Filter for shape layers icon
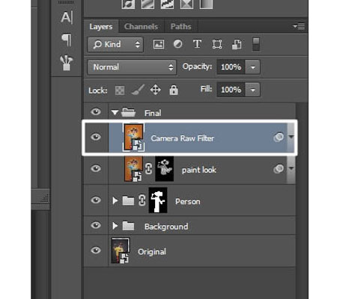The height and width of the screenshot is (299, 337). tap(217, 44)
